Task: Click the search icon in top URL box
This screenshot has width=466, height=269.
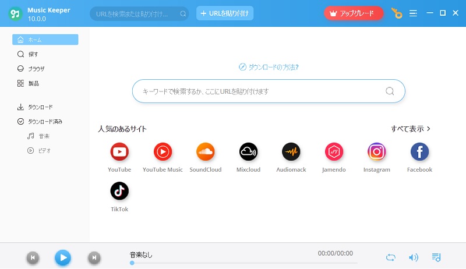Action: (183, 13)
